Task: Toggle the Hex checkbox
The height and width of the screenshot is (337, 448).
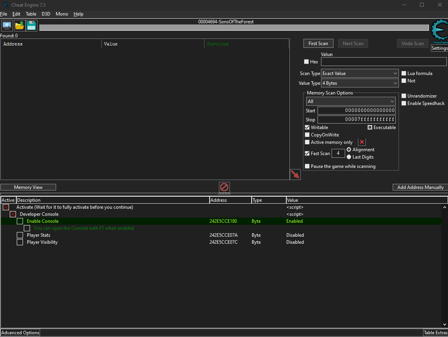Action: pos(306,61)
